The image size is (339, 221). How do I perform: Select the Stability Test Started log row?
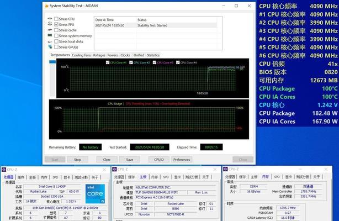point(156,25)
